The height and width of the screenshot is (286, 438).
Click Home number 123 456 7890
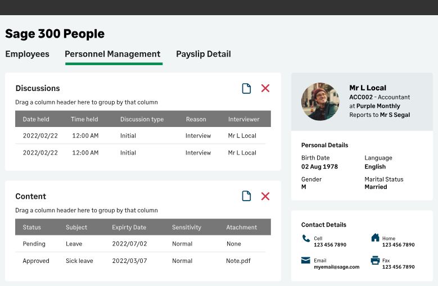click(x=398, y=245)
